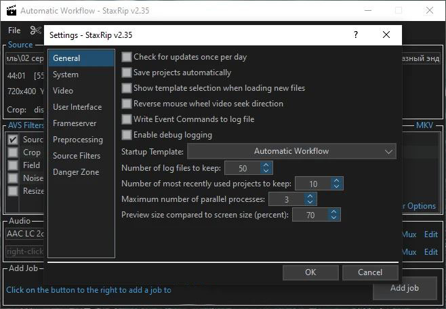
Task: Open the Danger Zone settings
Action: click(x=81, y=172)
